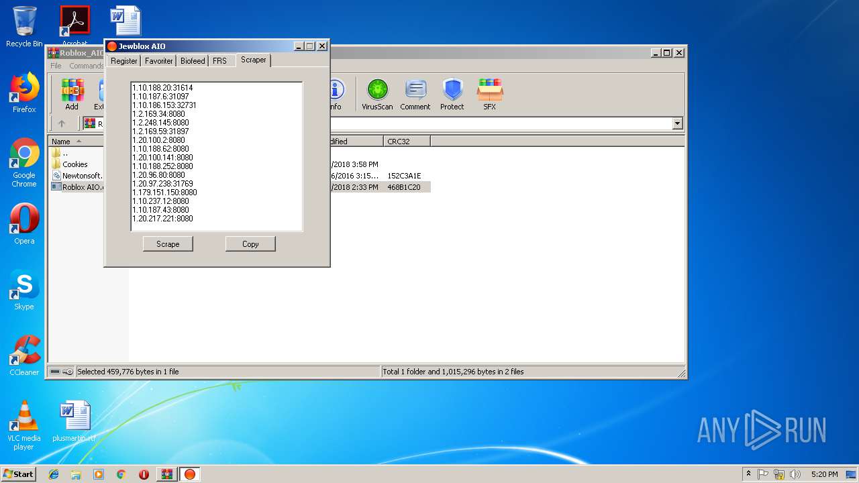Click the Protect shield icon

coord(452,94)
